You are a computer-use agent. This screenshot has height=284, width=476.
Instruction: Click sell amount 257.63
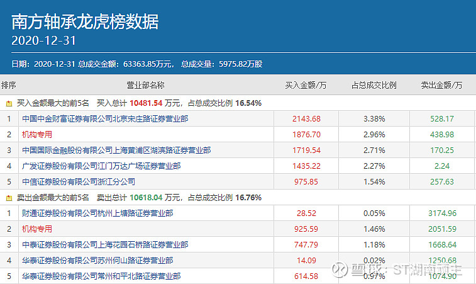click(x=442, y=182)
